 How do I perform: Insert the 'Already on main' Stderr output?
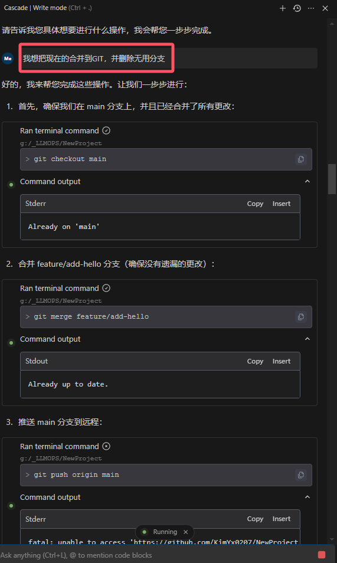pyautogui.click(x=282, y=204)
